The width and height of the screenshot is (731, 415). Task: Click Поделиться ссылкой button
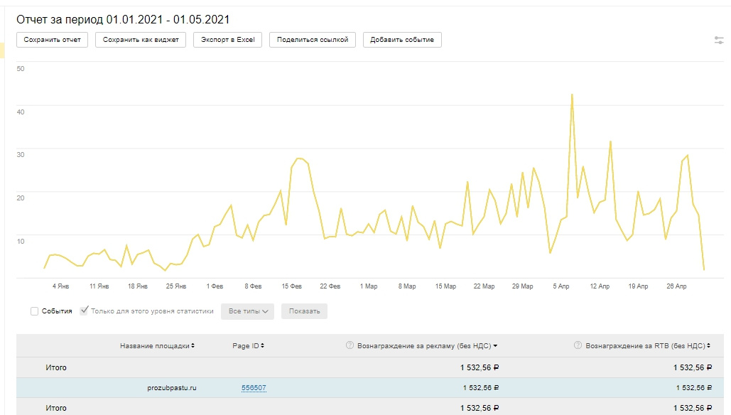point(313,40)
